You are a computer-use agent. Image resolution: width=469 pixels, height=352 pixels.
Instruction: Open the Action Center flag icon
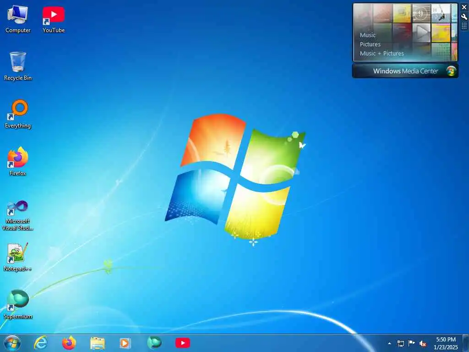click(x=412, y=343)
